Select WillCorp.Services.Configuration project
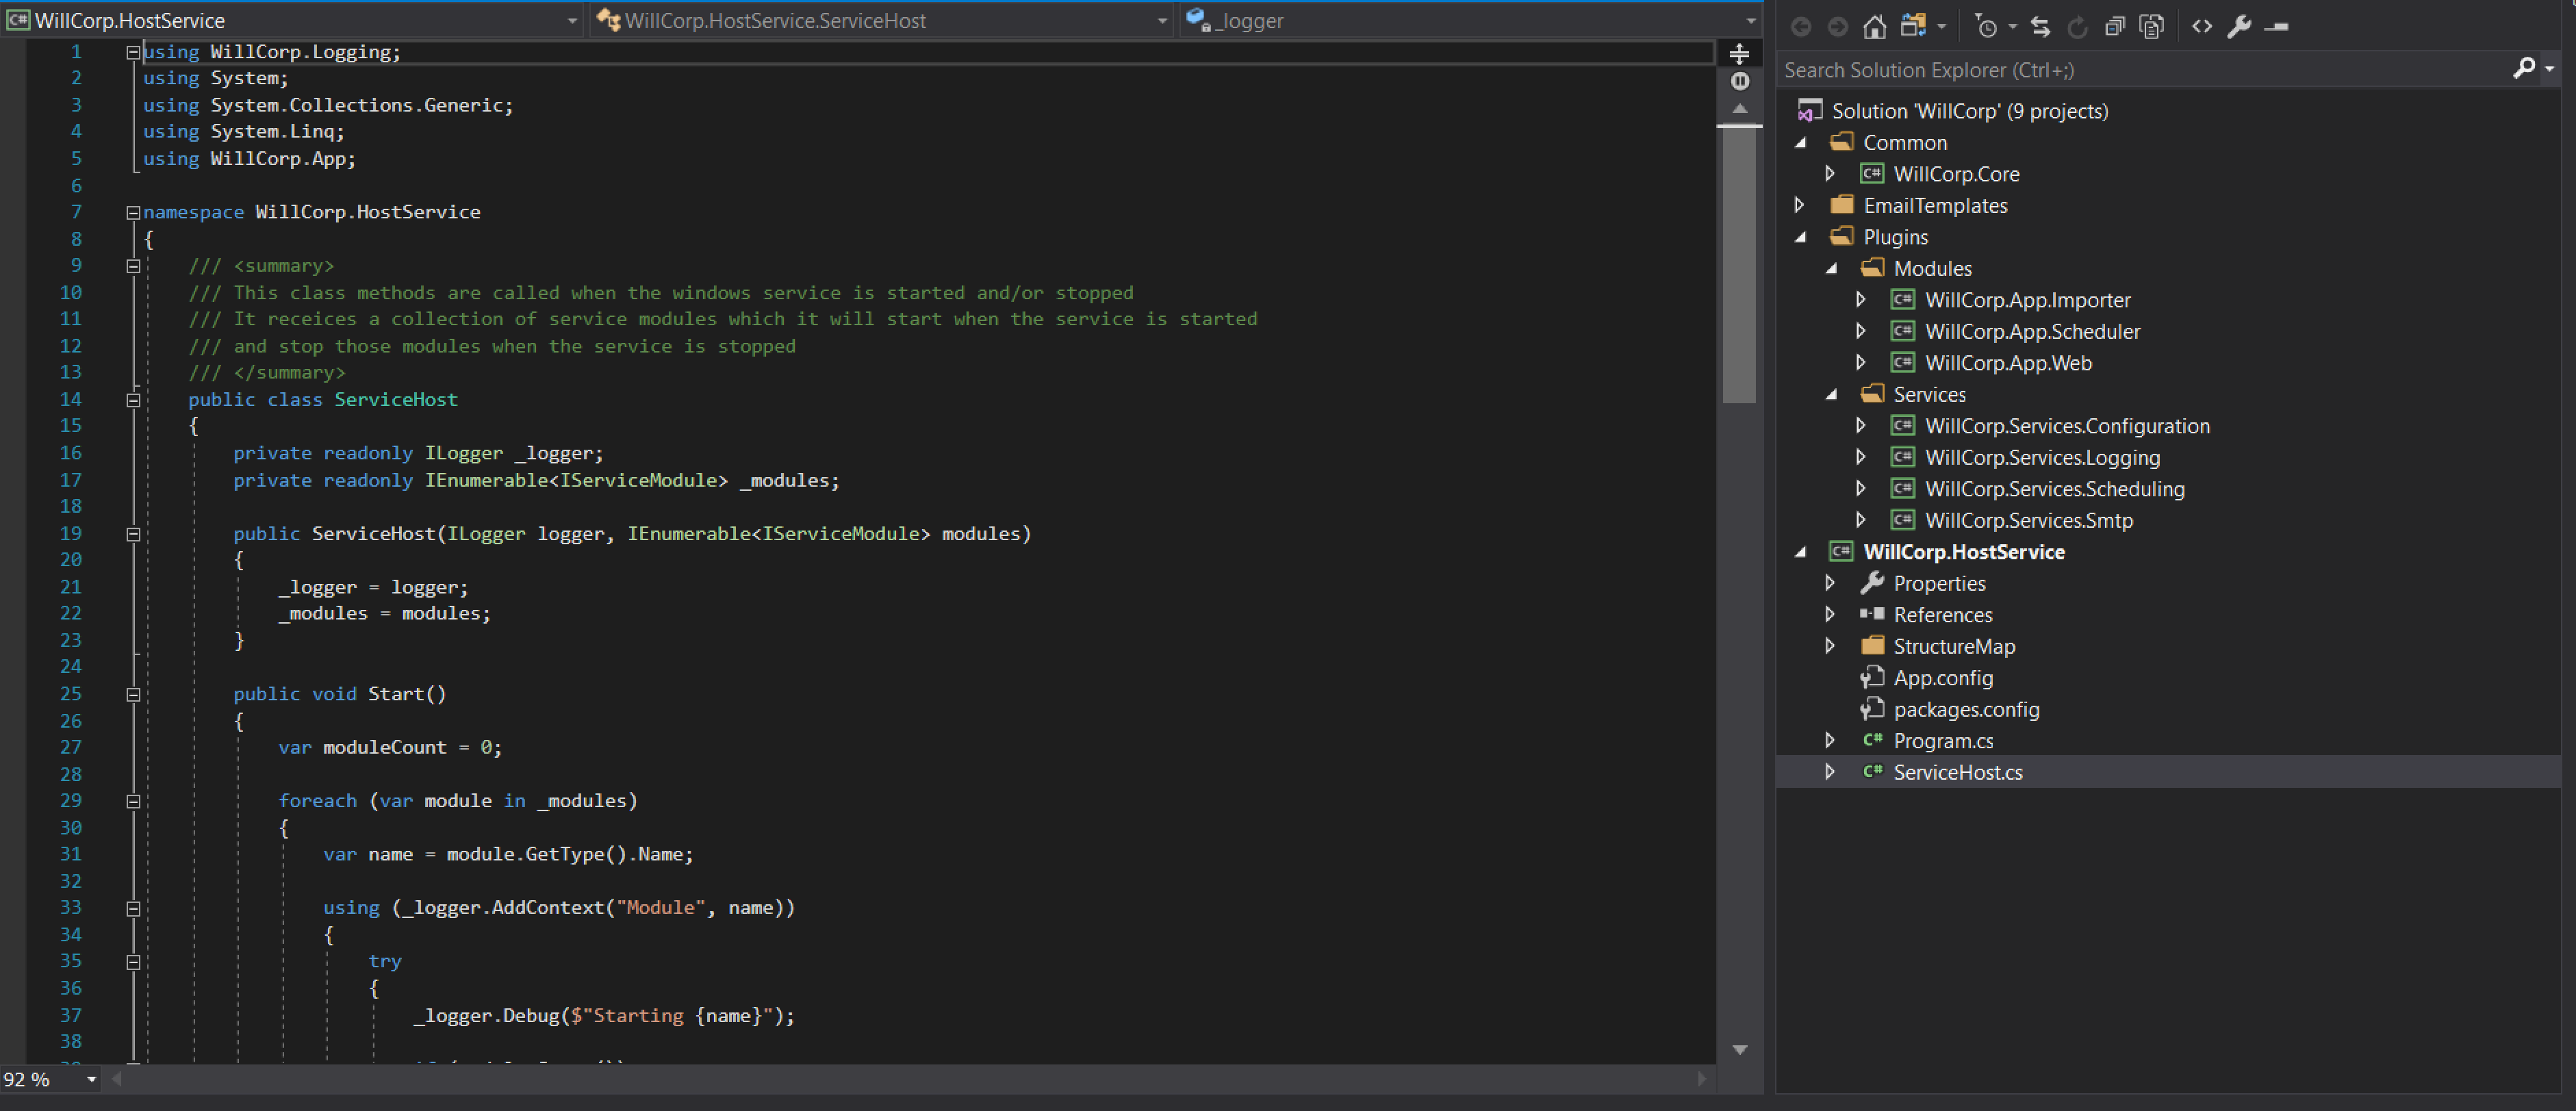Viewport: 2576px width, 1111px height. coord(2067,426)
